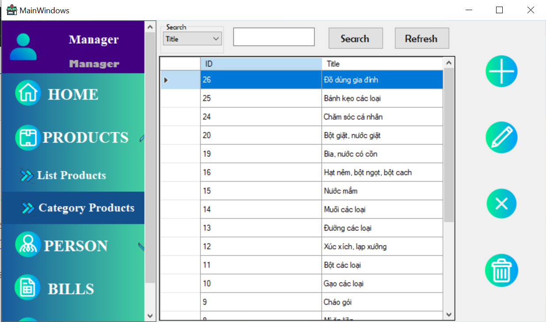Image resolution: width=546 pixels, height=322 pixels.
Task: Click the Manager user avatar icon
Action: pos(23,46)
